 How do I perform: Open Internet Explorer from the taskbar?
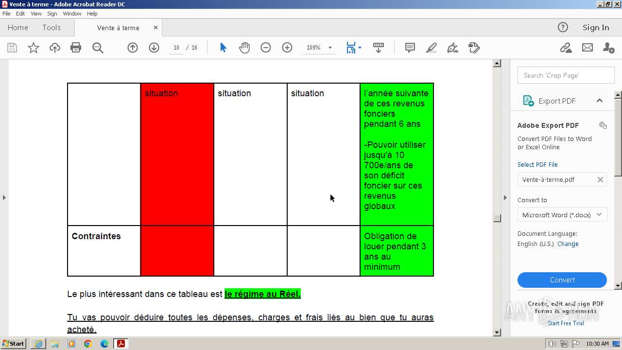38,344
